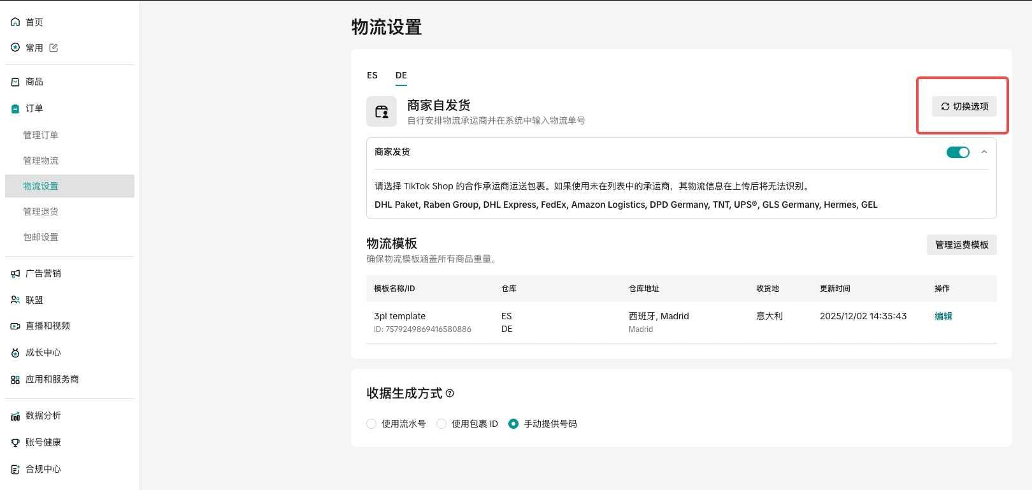This screenshot has width=1032, height=490.
Task: Click the megaphone icon for 广告营销
Action: pyautogui.click(x=15, y=274)
